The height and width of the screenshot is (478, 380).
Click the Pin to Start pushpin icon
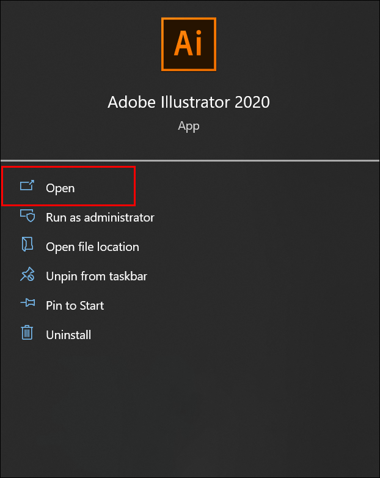[27, 304]
